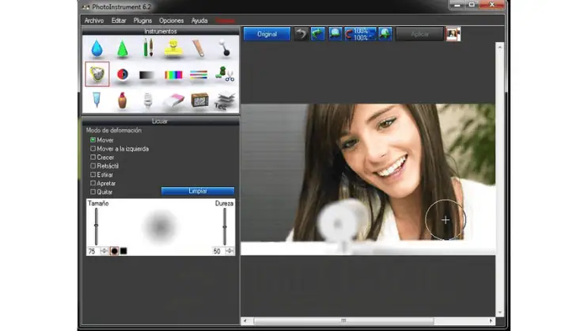
Task: Check the Estirar deformation option
Action: coord(93,174)
